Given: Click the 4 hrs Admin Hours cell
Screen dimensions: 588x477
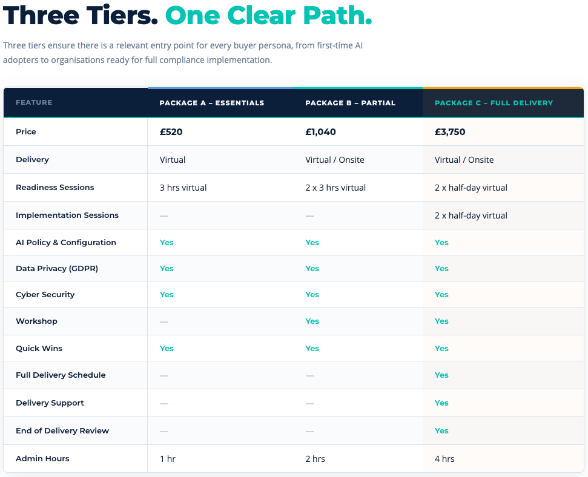Looking at the screenshot, I should pyautogui.click(x=444, y=459).
